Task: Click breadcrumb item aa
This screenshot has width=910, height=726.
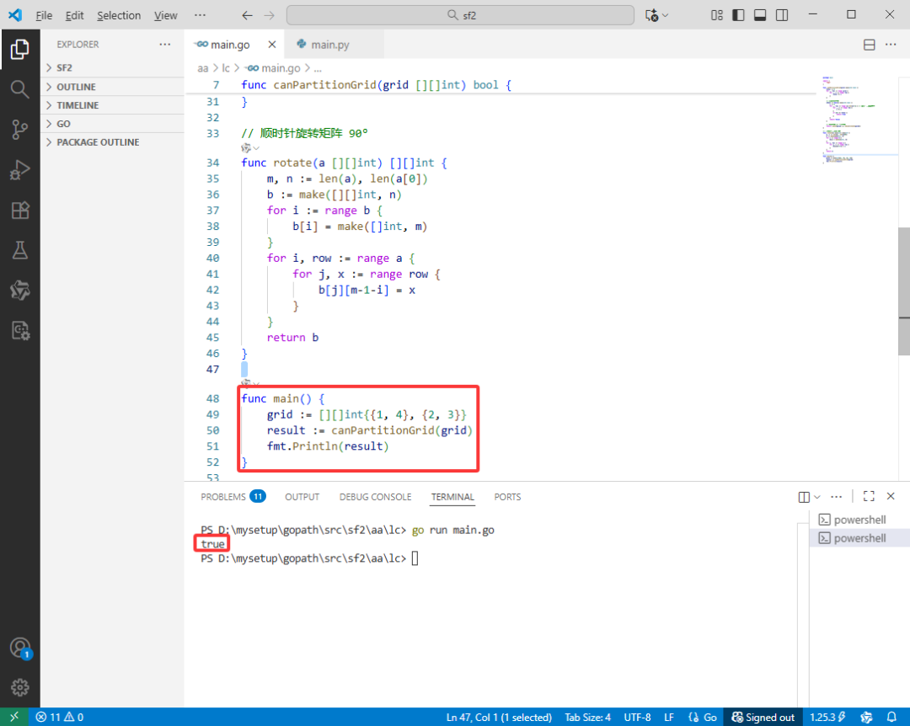Action: coord(202,68)
